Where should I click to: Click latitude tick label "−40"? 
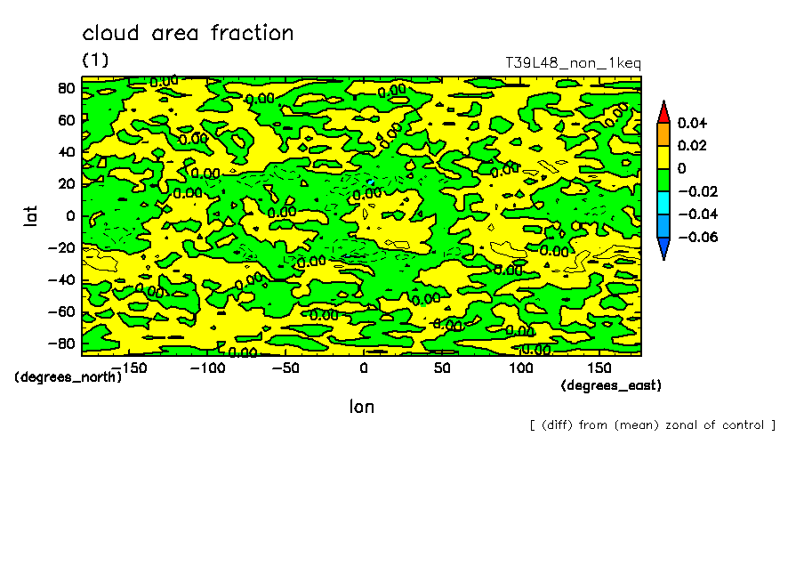click(x=61, y=280)
